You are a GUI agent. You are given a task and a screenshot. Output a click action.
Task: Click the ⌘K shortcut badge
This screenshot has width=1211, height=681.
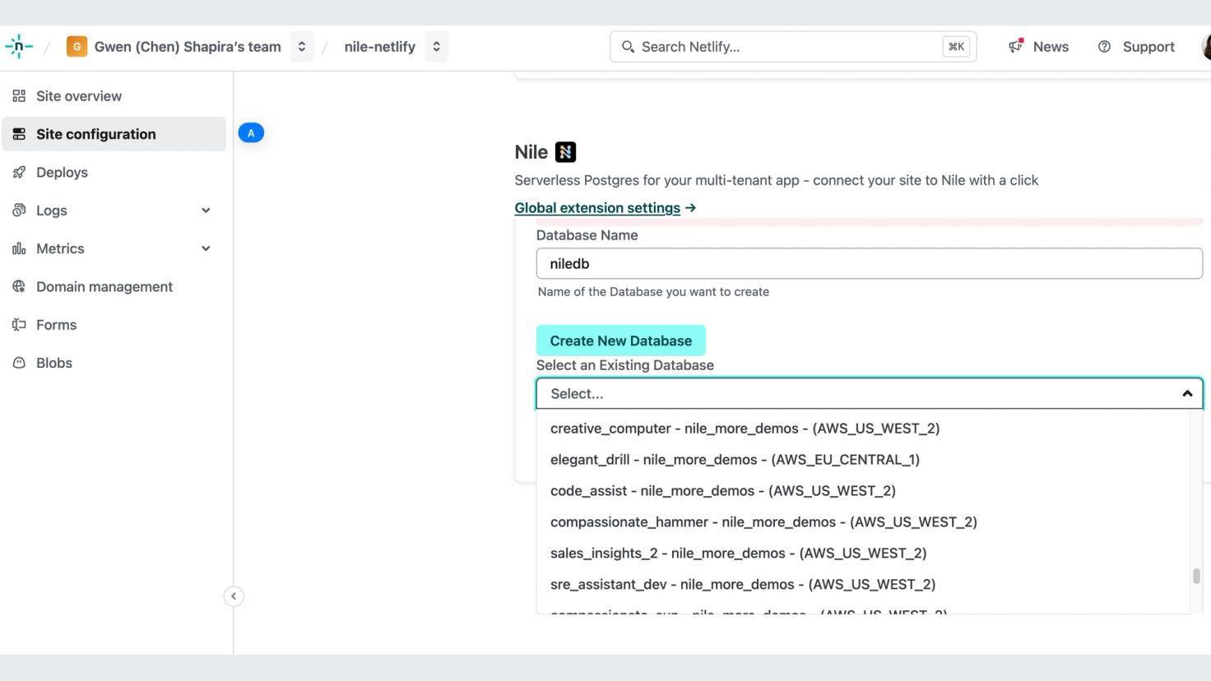tap(956, 47)
